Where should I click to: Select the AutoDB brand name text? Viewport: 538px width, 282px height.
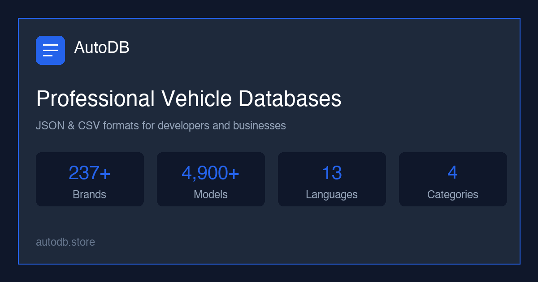click(102, 47)
